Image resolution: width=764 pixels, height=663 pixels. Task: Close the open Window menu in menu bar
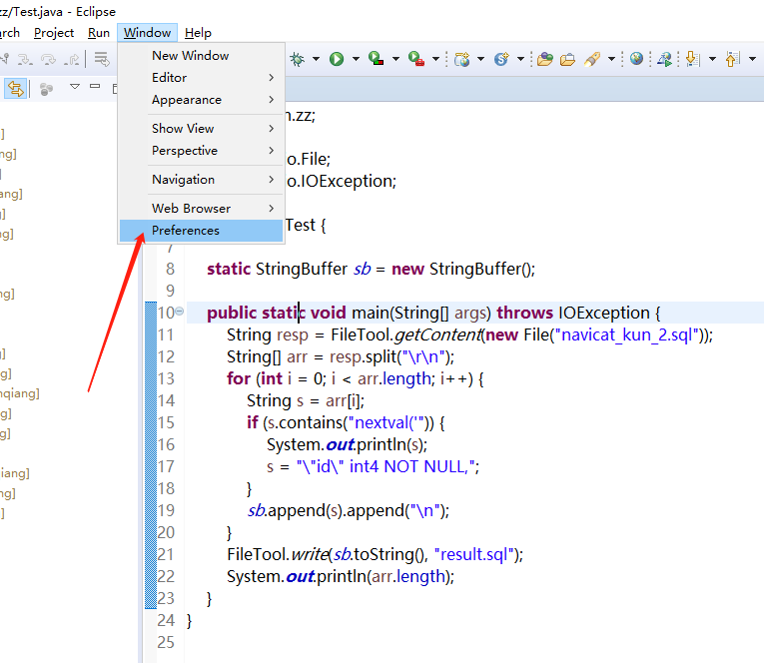(147, 33)
